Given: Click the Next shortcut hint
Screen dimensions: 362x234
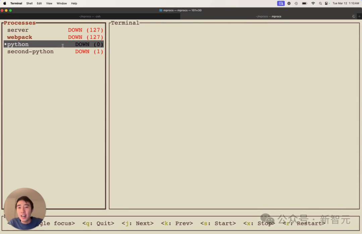Looking at the screenshot, I should [x=138, y=223].
